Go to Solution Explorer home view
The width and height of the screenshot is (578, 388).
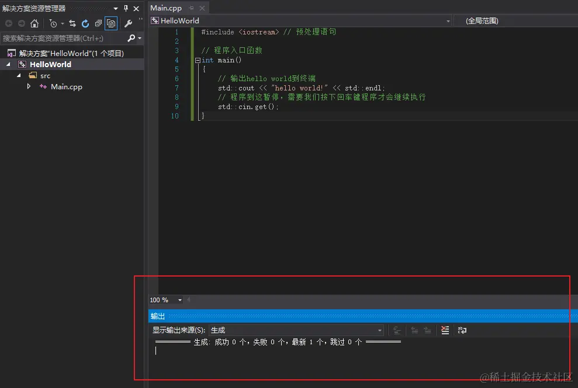point(34,23)
